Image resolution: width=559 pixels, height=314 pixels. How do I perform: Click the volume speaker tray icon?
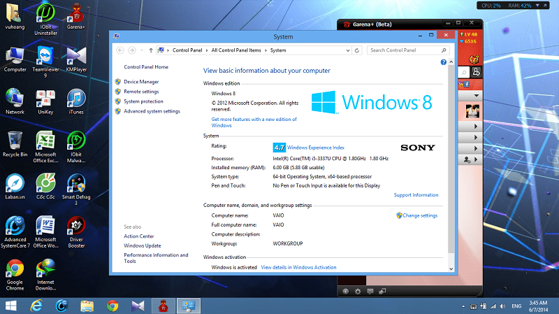point(502,306)
